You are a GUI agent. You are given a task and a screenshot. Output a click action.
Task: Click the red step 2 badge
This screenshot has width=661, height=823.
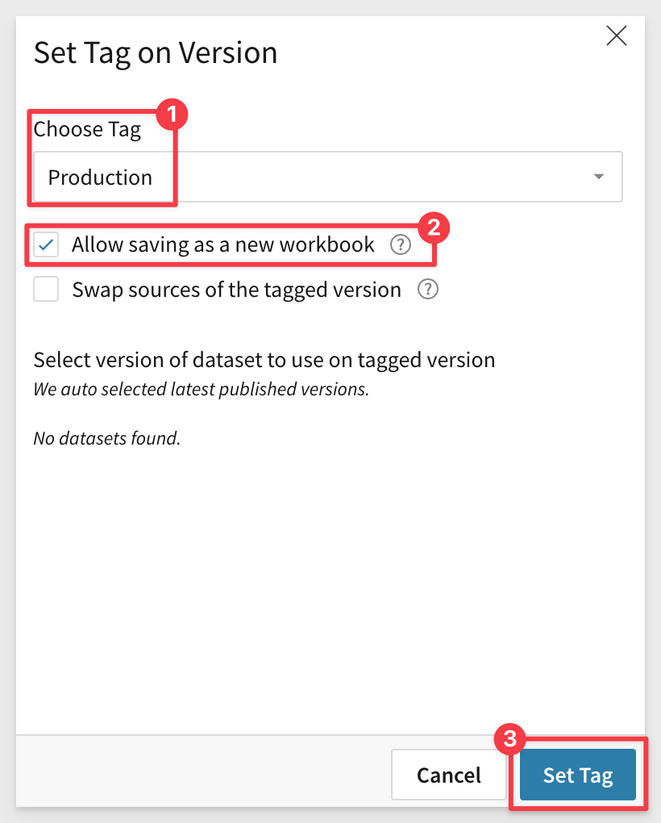pos(433,228)
